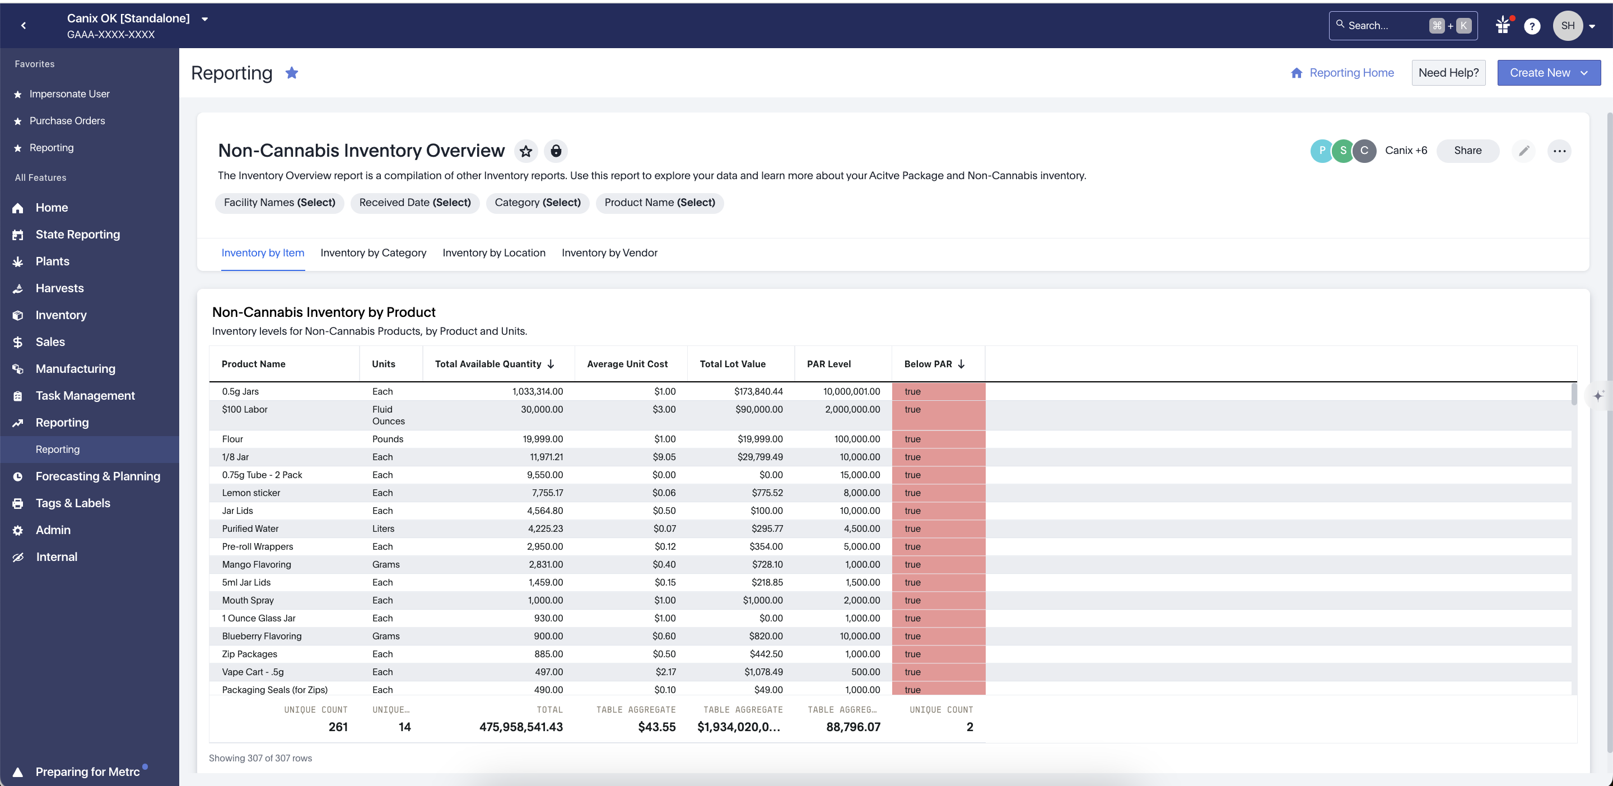Image resolution: width=1613 pixels, height=786 pixels.
Task: Open Facility Names filter selector
Action: tap(279, 202)
